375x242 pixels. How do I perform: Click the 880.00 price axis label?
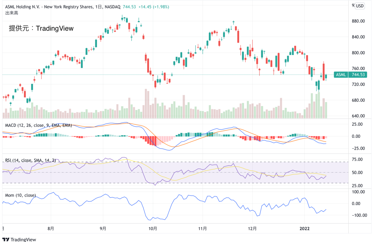358,21
